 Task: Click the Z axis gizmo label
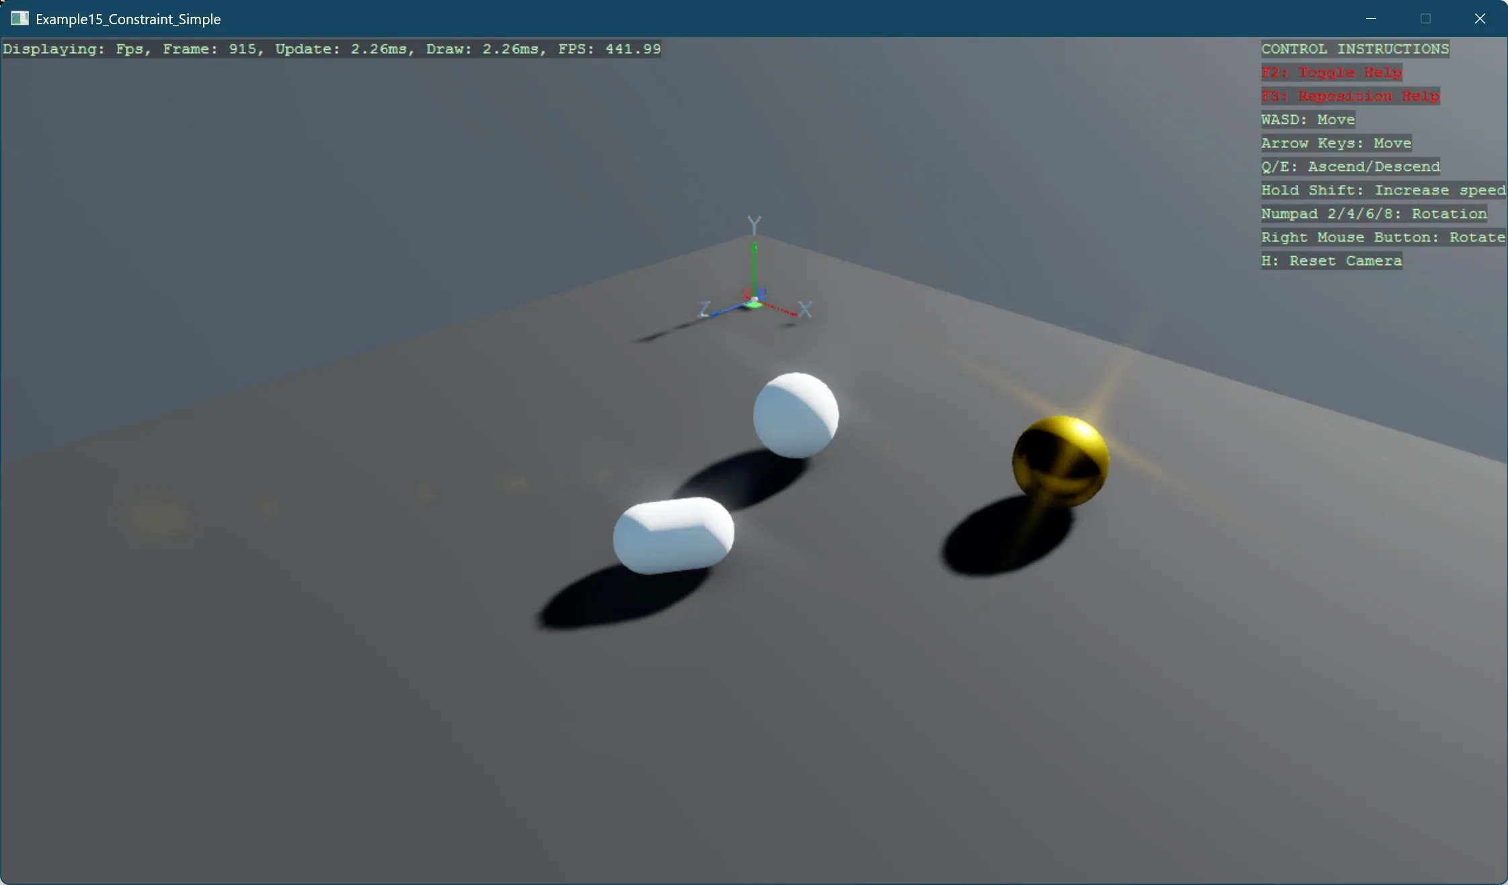click(x=704, y=309)
